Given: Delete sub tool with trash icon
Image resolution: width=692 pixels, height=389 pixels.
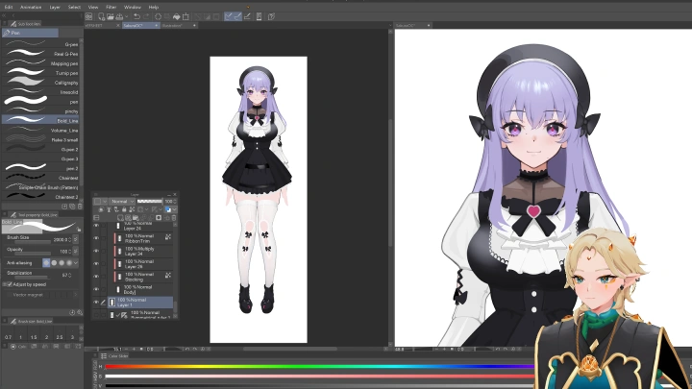Looking at the screenshot, I should click(x=80, y=206).
